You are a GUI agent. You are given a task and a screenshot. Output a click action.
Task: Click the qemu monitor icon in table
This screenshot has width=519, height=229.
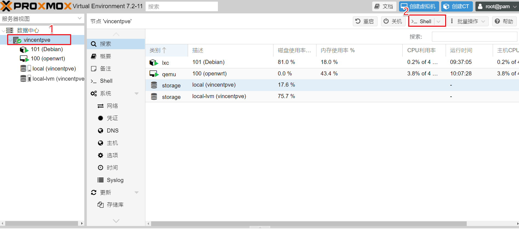[x=154, y=74]
